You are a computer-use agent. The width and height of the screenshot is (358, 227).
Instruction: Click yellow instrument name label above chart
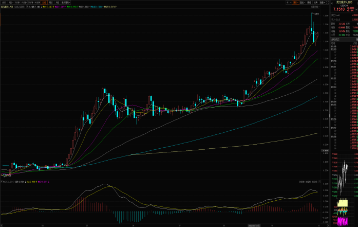tap(7, 7)
